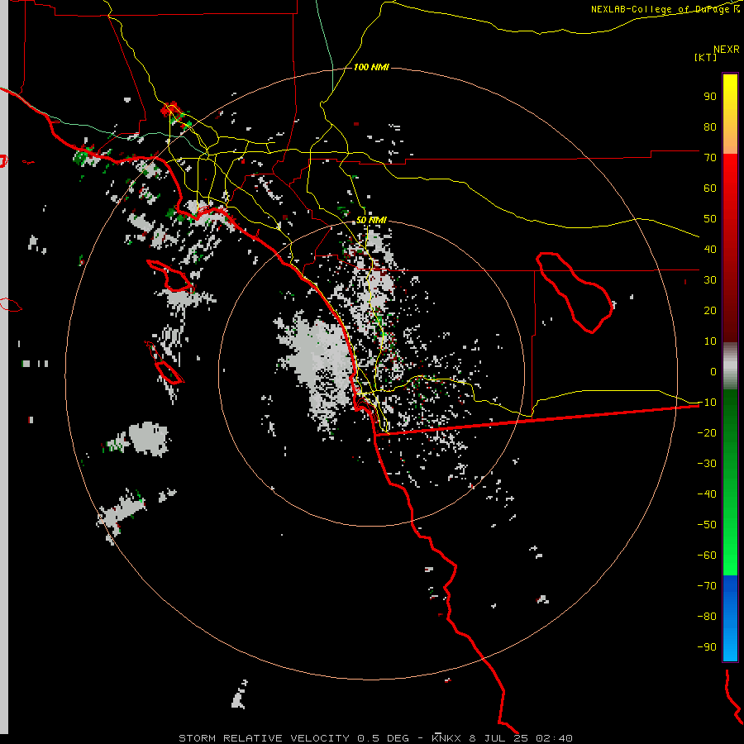
Task: Select the -60 value on the velocity scale
Action: coord(707,555)
